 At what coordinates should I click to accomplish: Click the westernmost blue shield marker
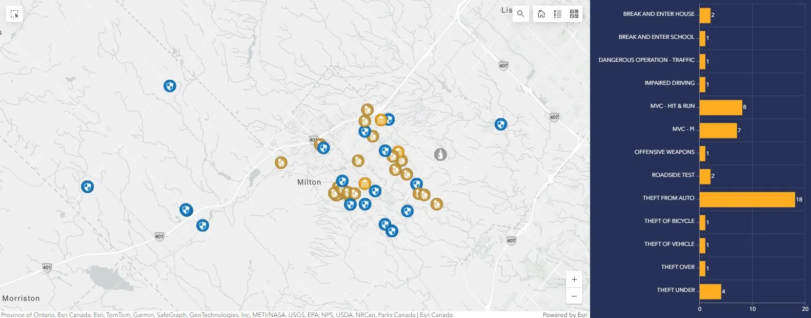pyautogui.click(x=88, y=187)
